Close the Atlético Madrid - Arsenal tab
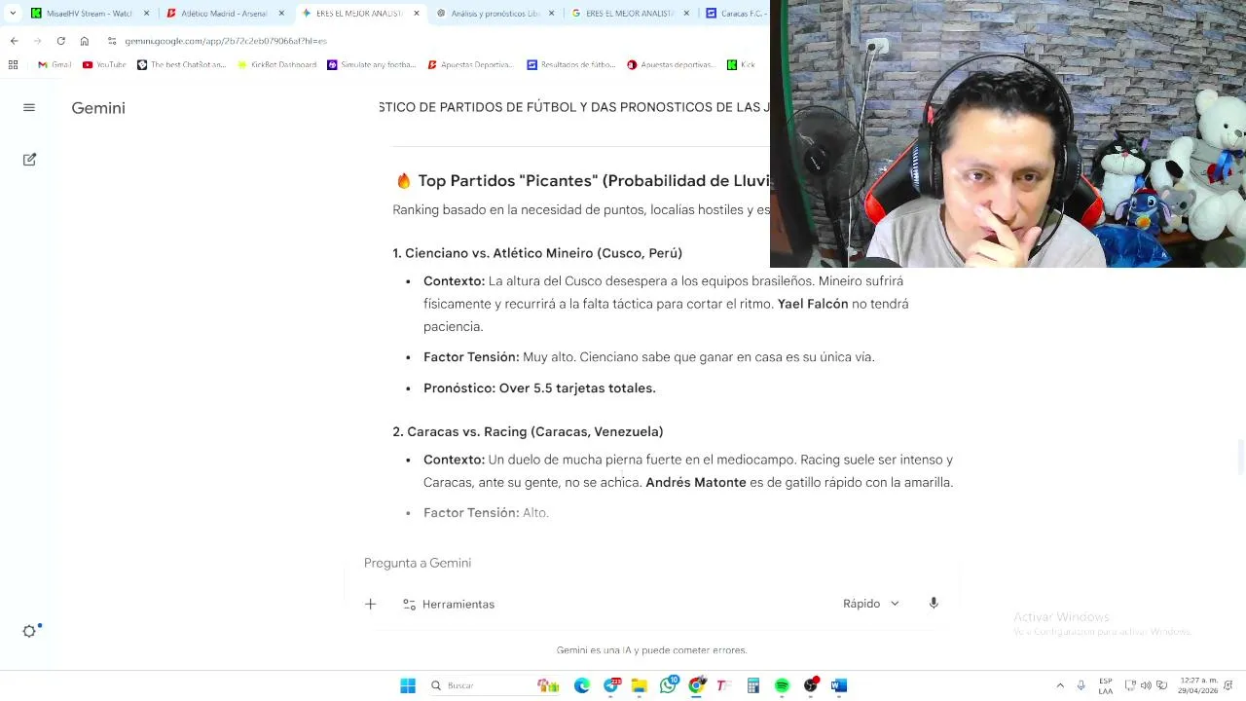 281,14
